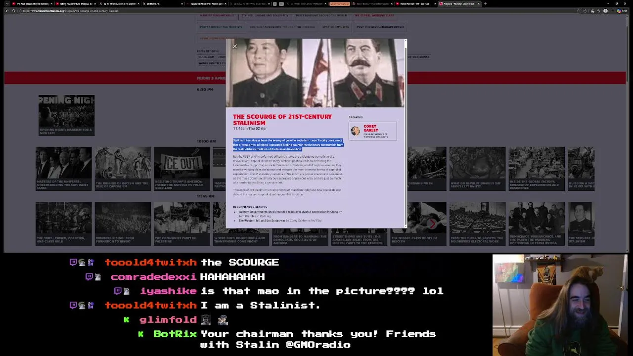Switch to 'The Real Reason They're Bombing' tab

32,3
